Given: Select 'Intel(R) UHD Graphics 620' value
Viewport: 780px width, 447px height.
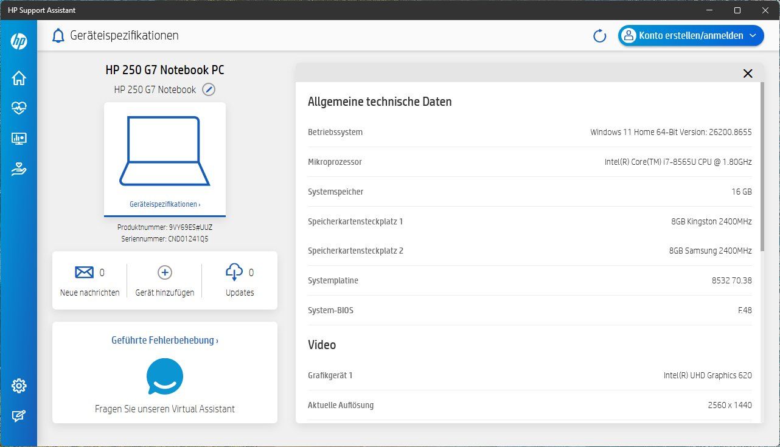Looking at the screenshot, I should (x=708, y=375).
